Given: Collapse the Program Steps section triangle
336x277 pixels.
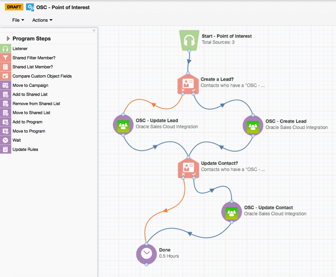Looking at the screenshot, I should click(8, 39).
